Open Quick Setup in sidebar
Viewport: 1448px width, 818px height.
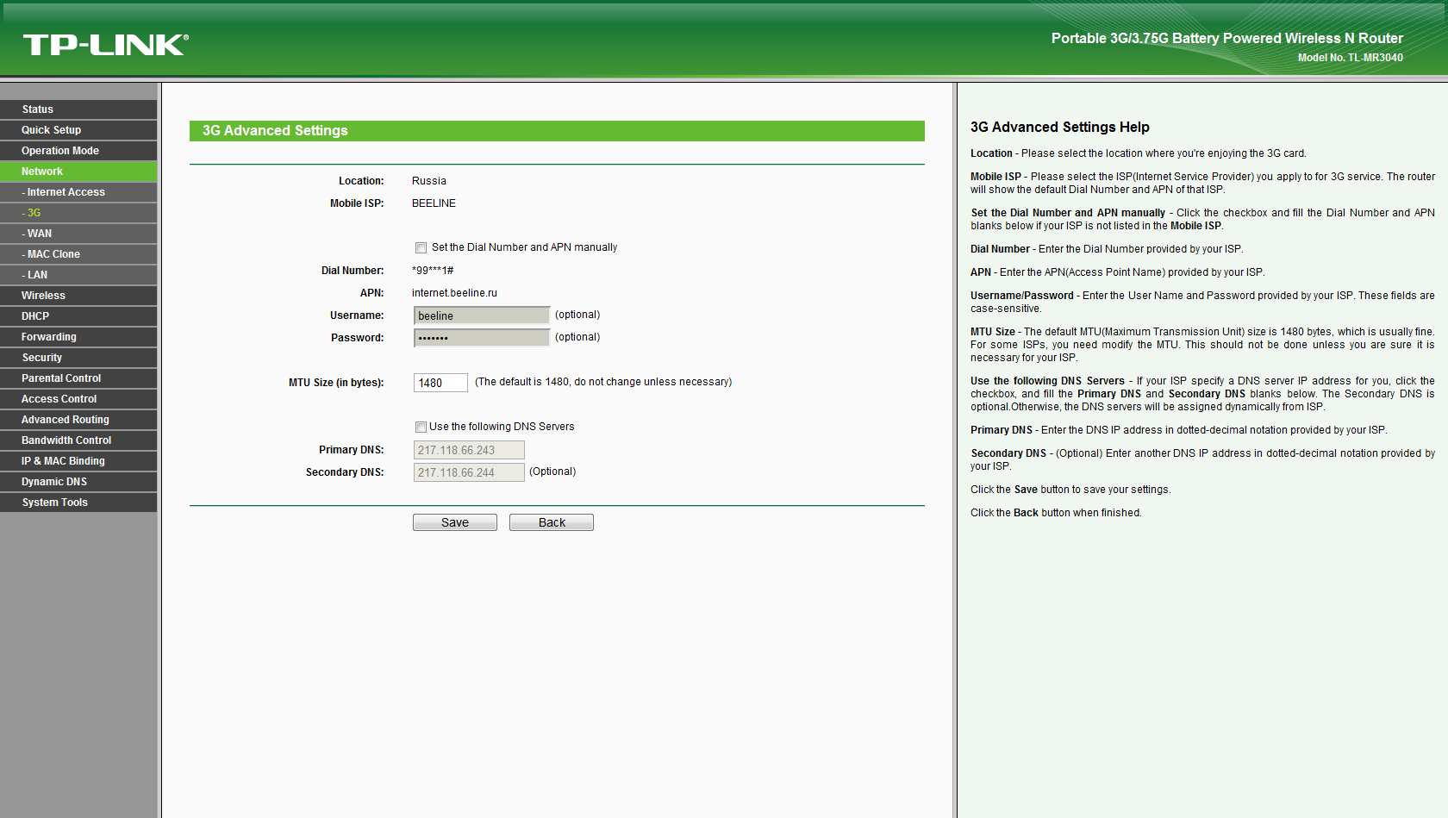pos(78,130)
